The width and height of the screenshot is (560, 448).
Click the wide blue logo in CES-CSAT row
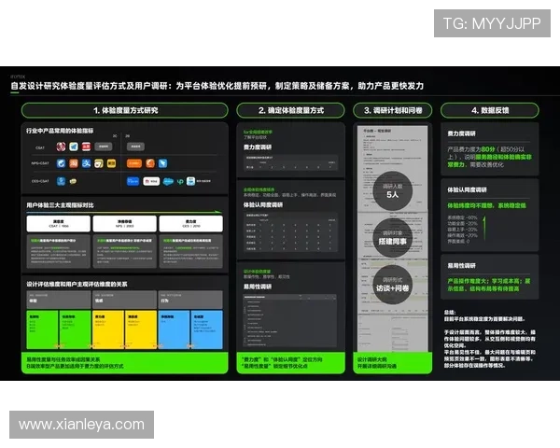pyautogui.click(x=133, y=181)
